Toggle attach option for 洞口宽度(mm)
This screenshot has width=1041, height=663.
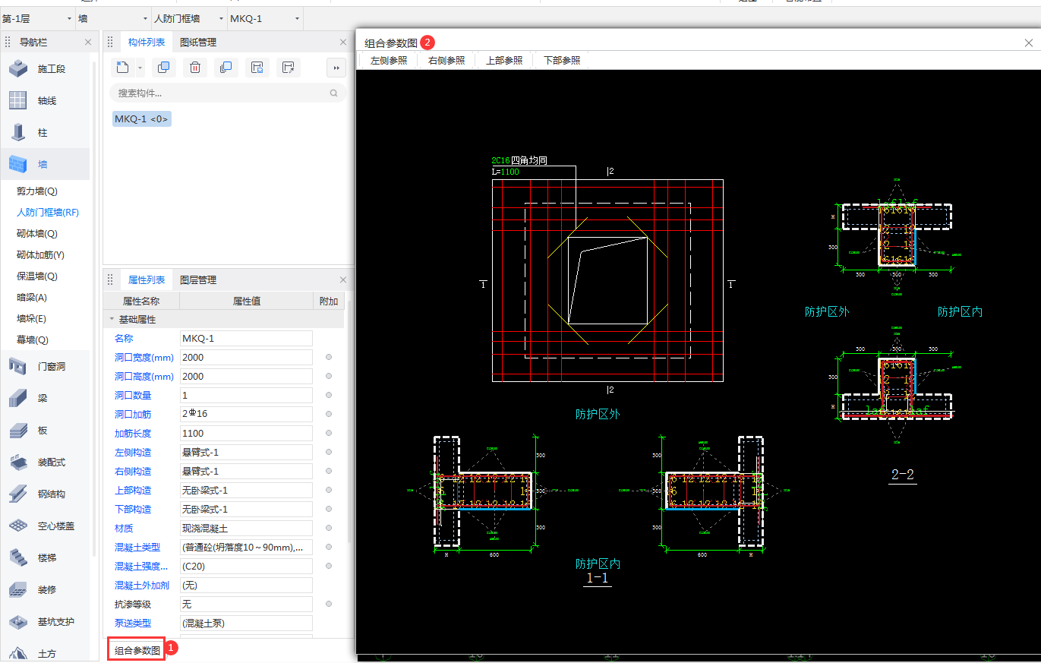coord(329,357)
